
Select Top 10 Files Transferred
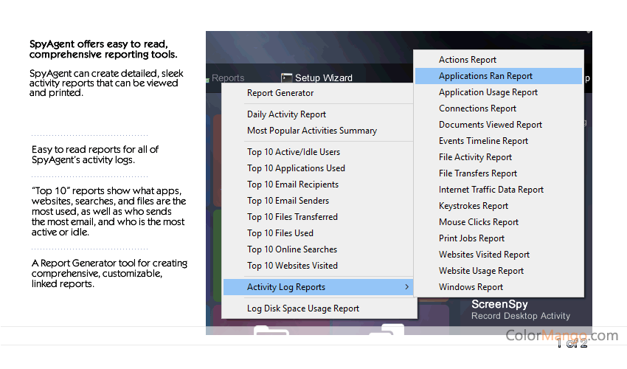tap(292, 217)
